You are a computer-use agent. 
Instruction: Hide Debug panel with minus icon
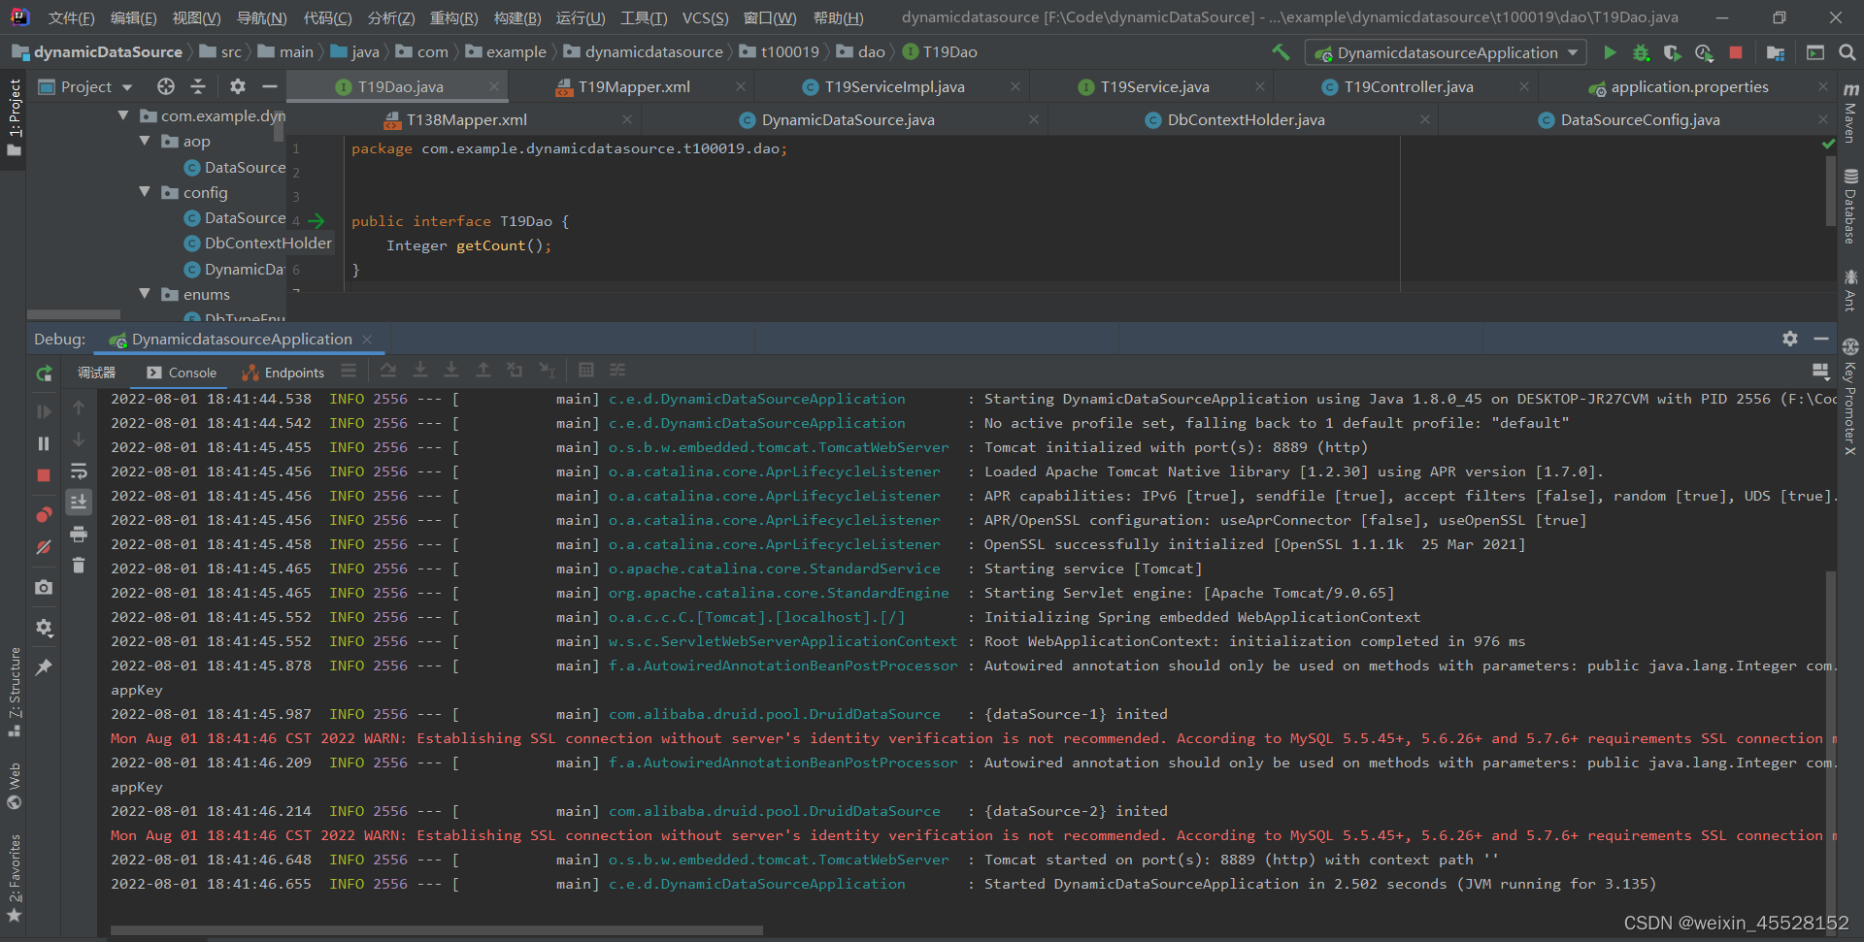tap(1821, 339)
